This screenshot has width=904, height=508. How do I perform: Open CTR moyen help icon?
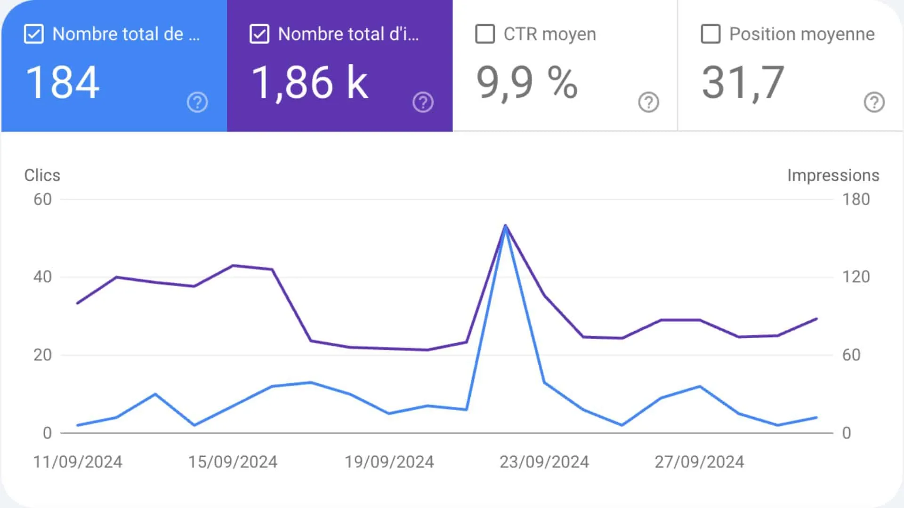648,102
